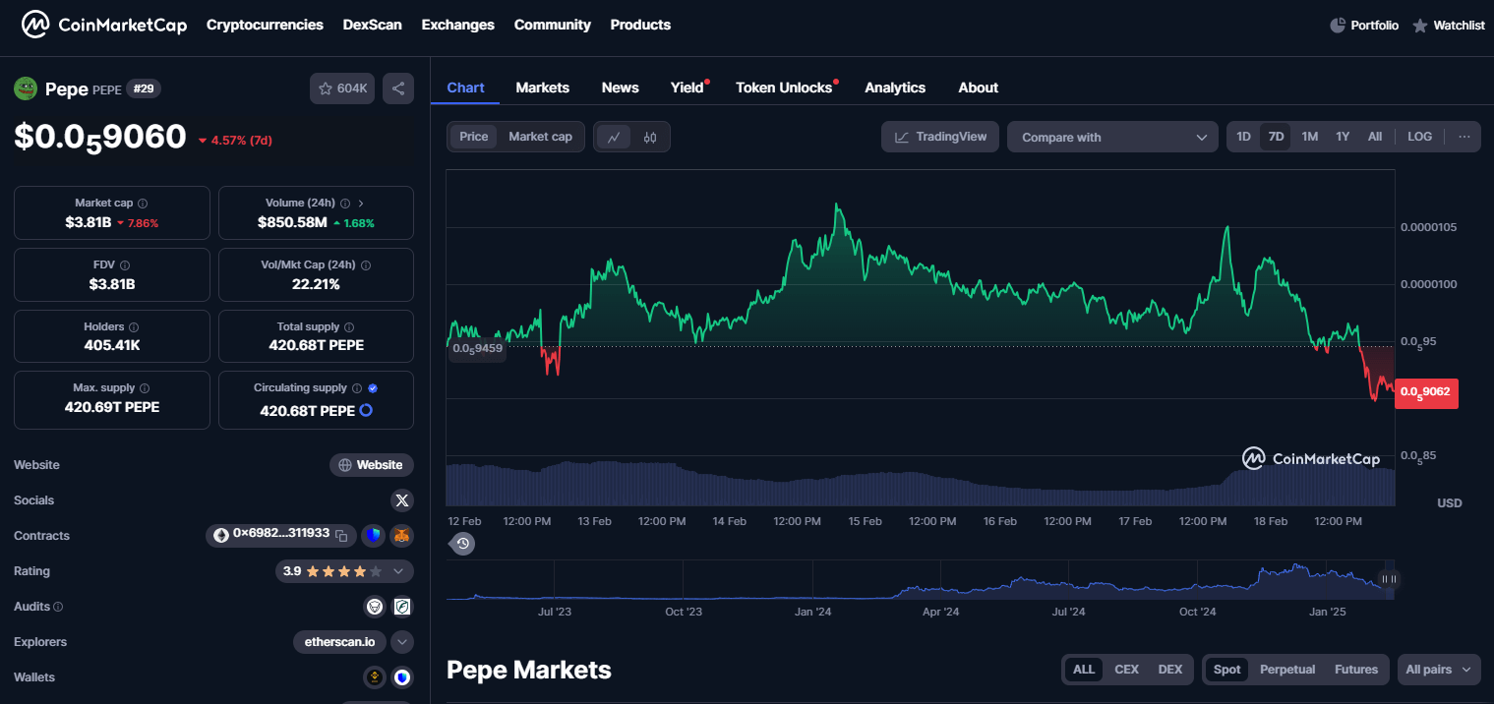Click the share icon beside the watchlist star
This screenshot has height=704, width=1494.
coord(397,88)
